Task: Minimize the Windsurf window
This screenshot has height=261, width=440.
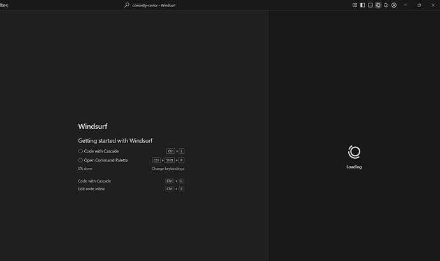Action: (405, 5)
